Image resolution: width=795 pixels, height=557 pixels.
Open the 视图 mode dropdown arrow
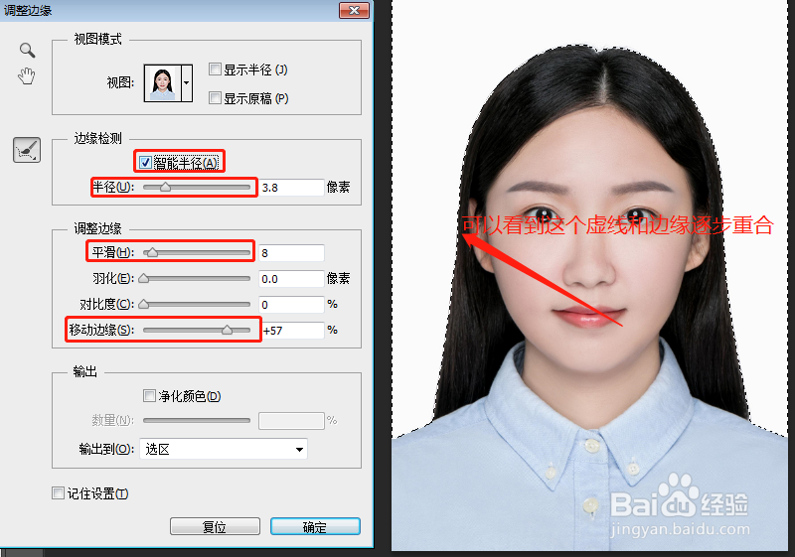(187, 83)
